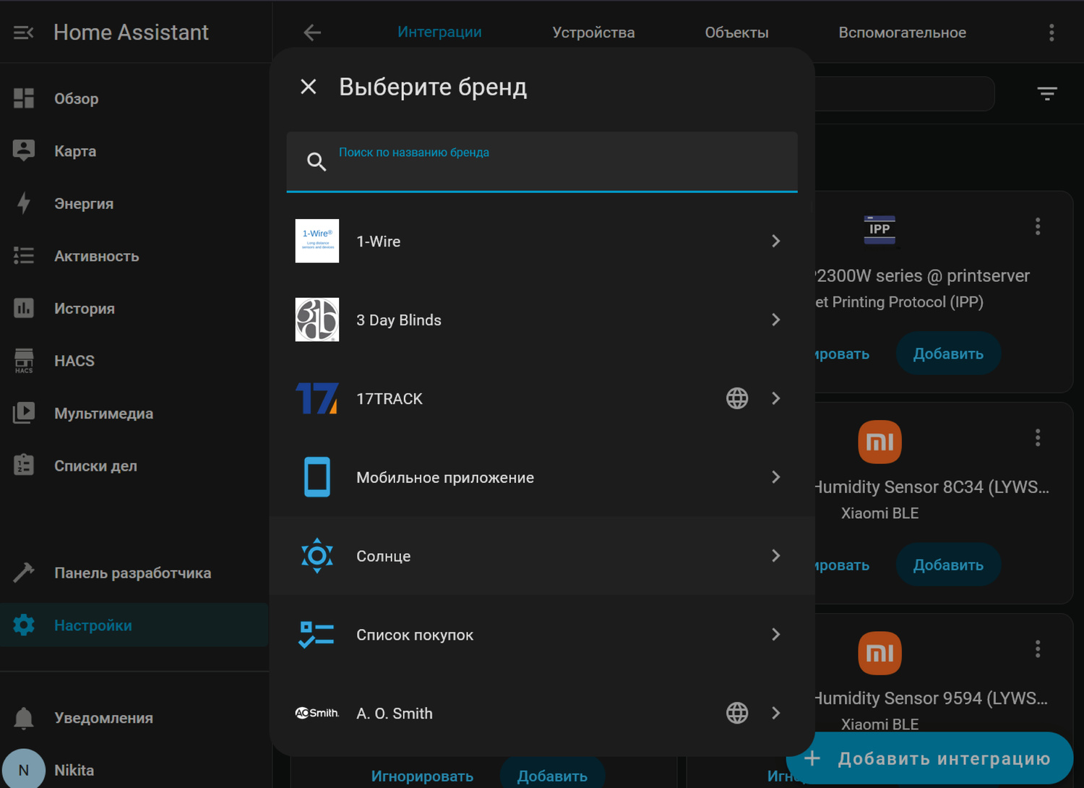Select the Активность list icon
The image size is (1084, 788).
click(x=24, y=255)
